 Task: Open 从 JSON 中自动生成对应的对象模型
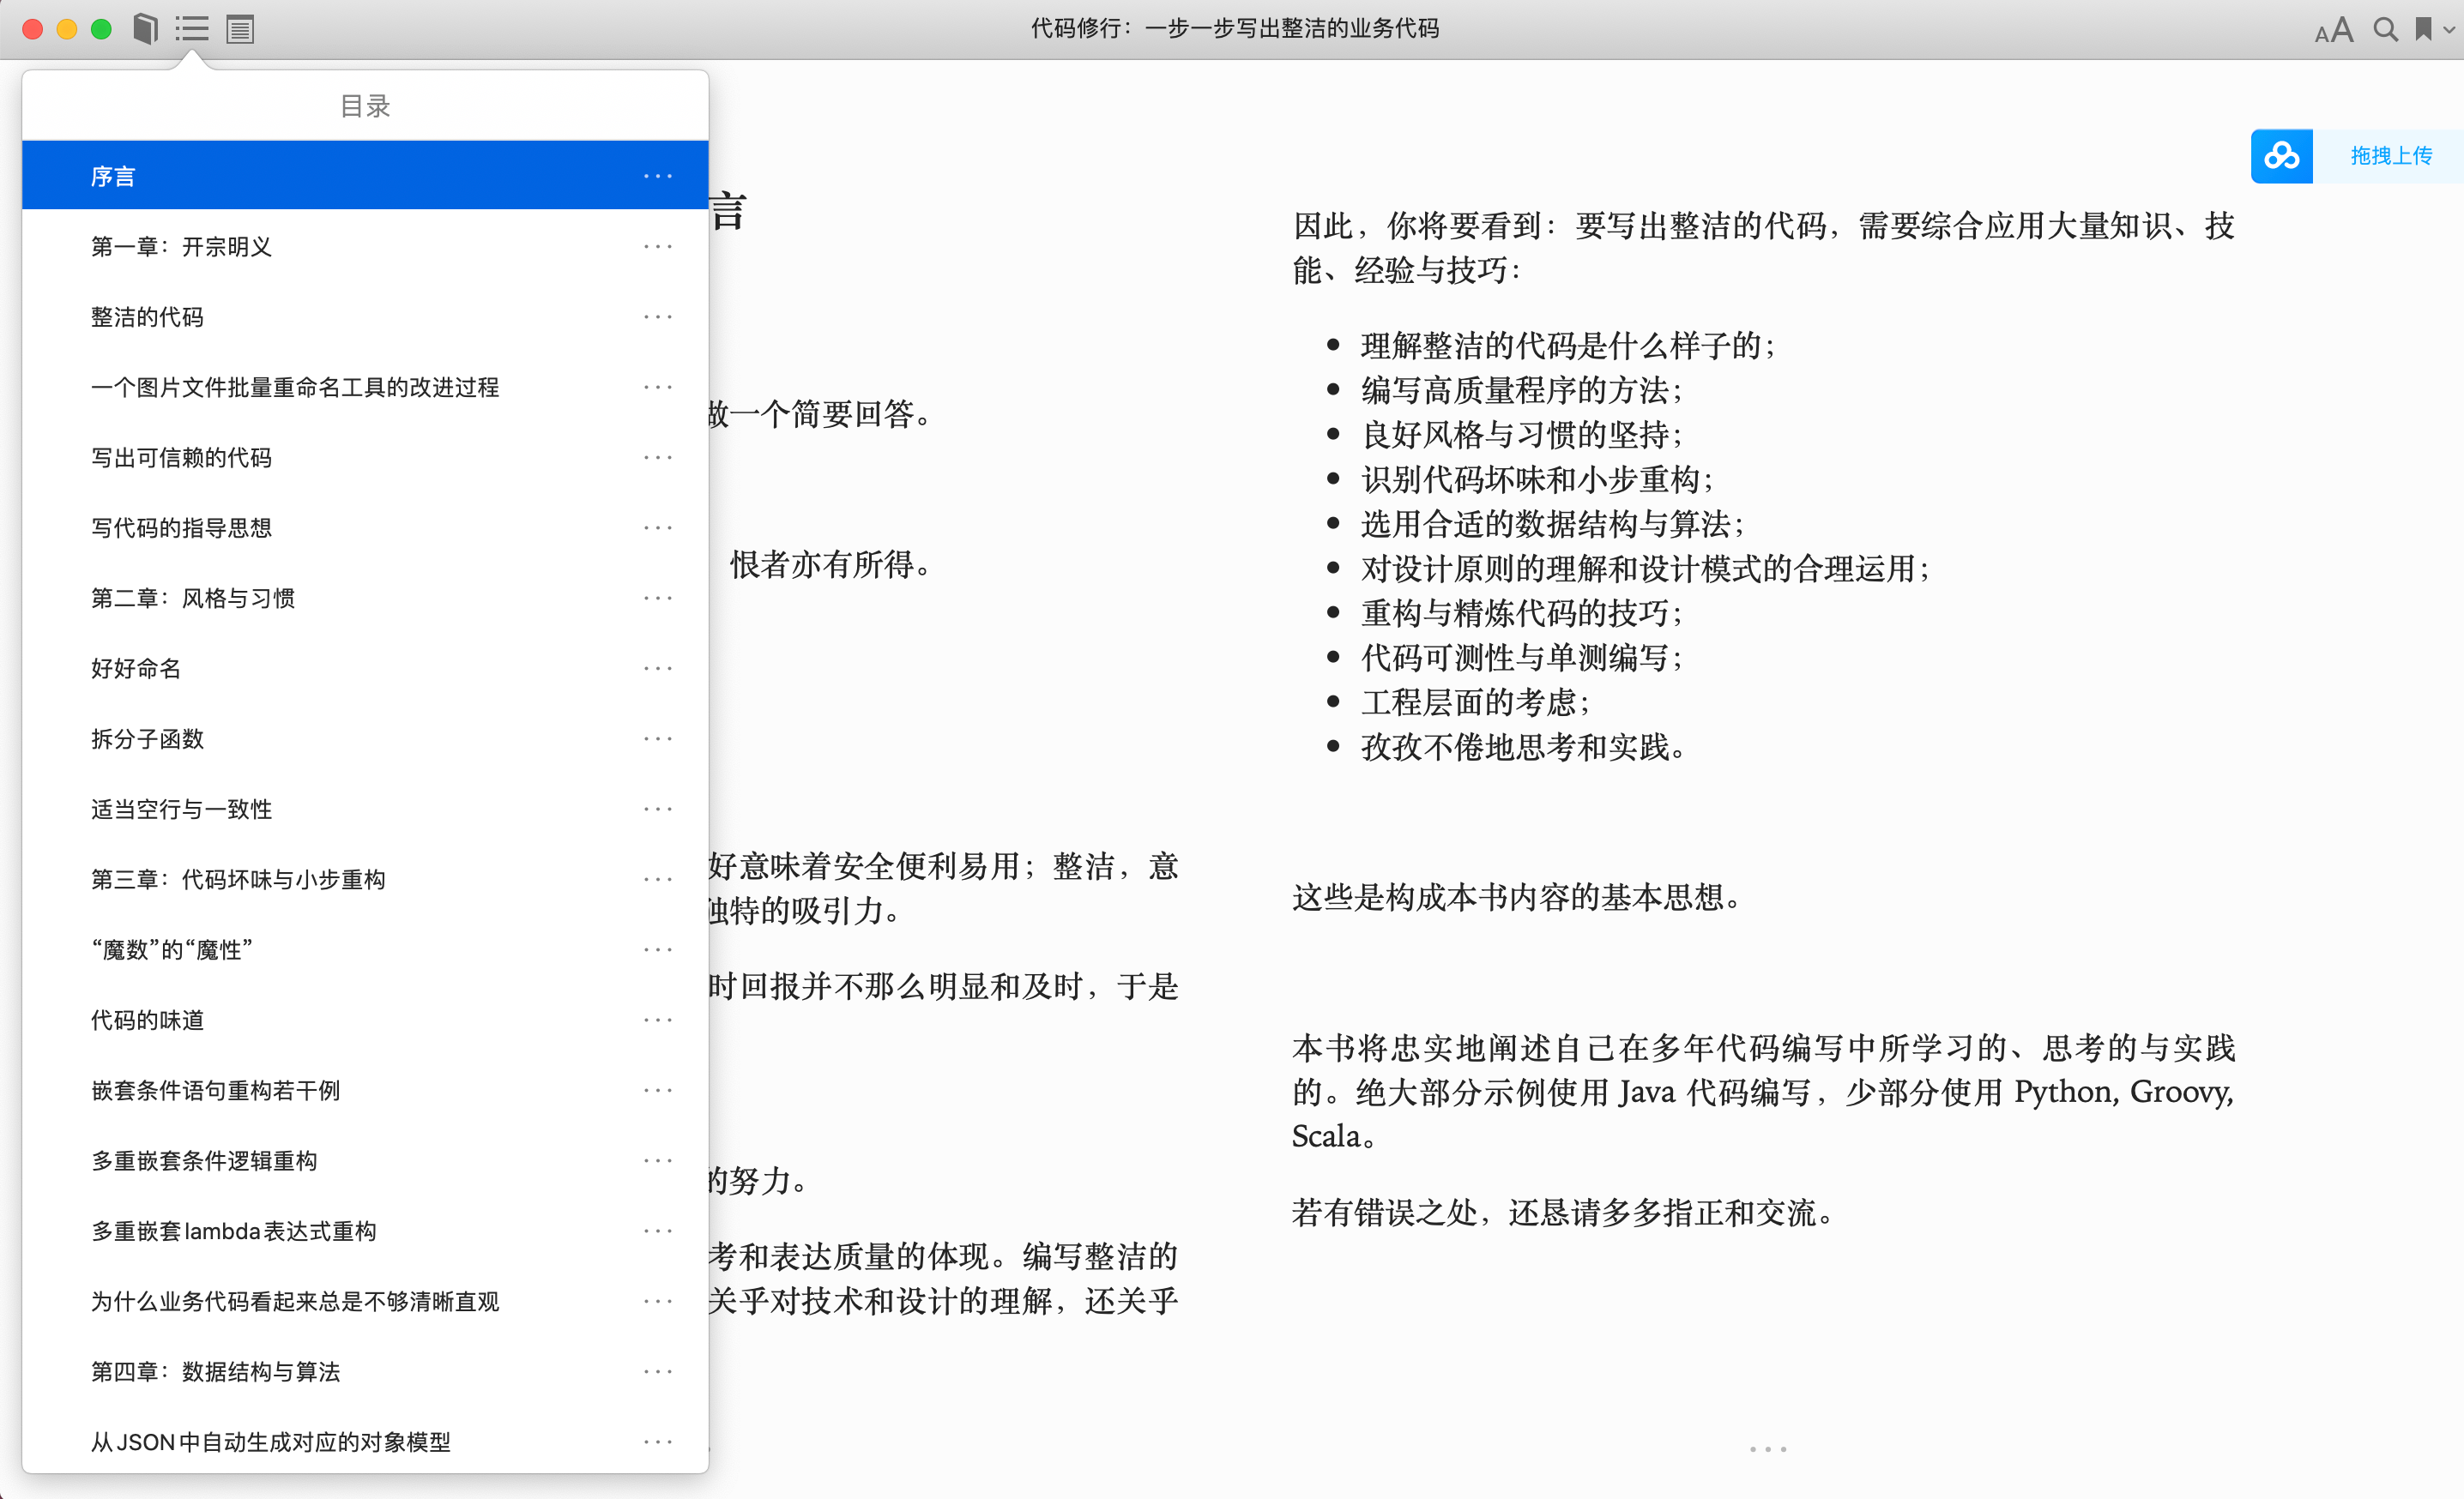coord(365,1441)
